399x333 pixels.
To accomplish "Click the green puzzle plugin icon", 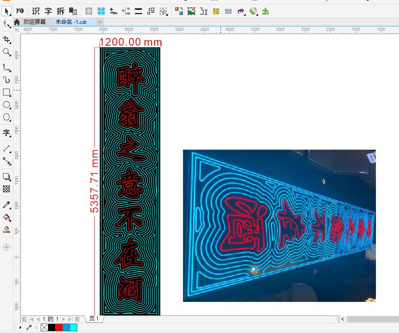I will [x=266, y=11].
